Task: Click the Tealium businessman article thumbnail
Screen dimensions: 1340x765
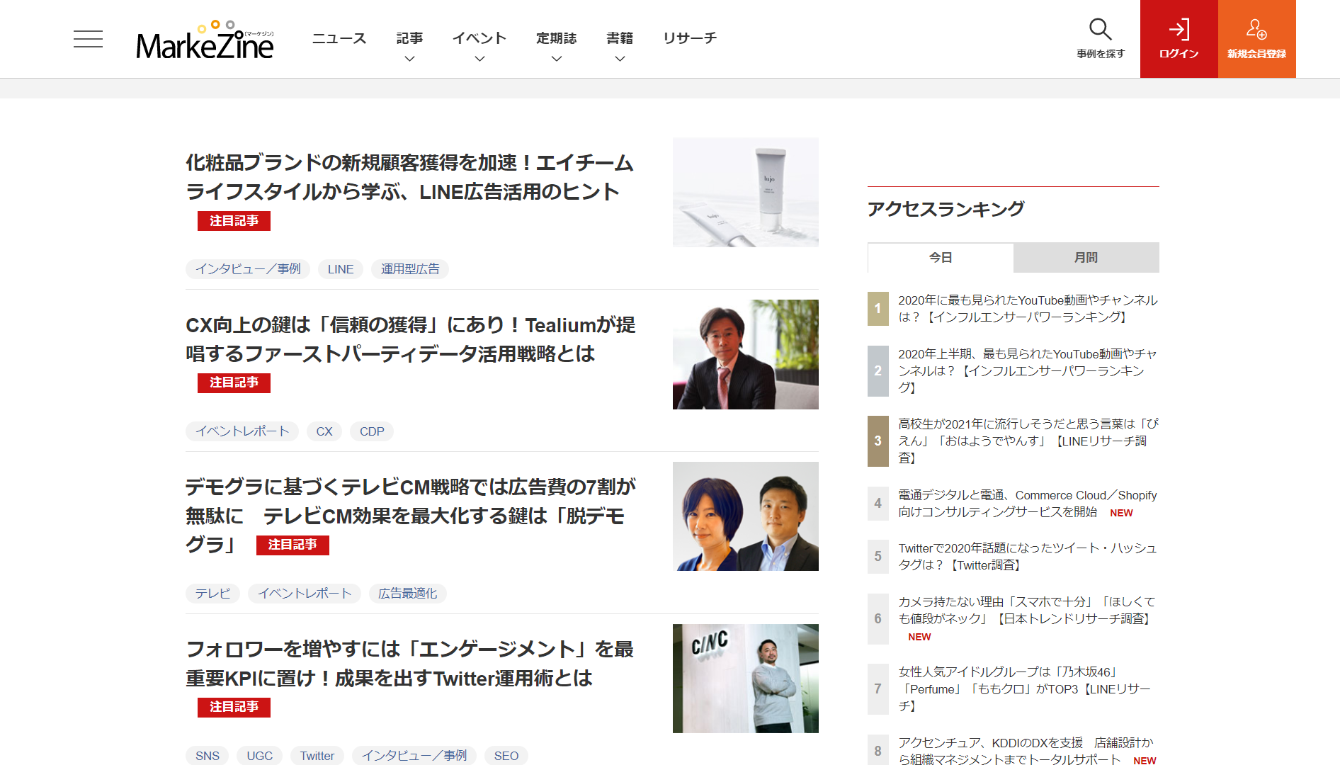Action: (x=746, y=354)
